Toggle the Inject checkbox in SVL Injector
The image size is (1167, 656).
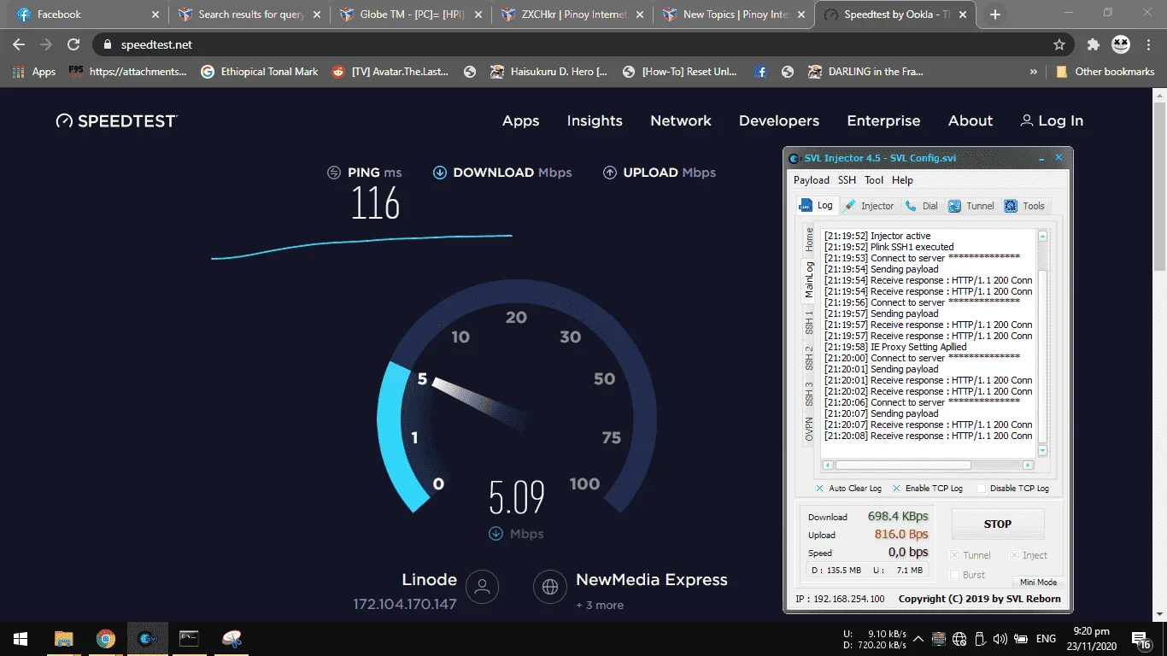point(1014,555)
